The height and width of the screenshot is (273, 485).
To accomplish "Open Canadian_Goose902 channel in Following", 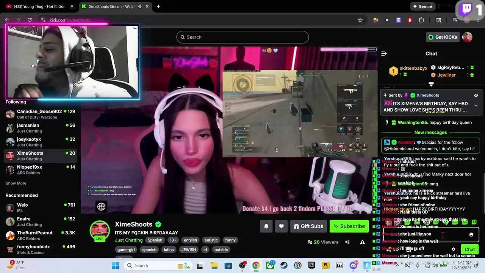I will (40, 114).
